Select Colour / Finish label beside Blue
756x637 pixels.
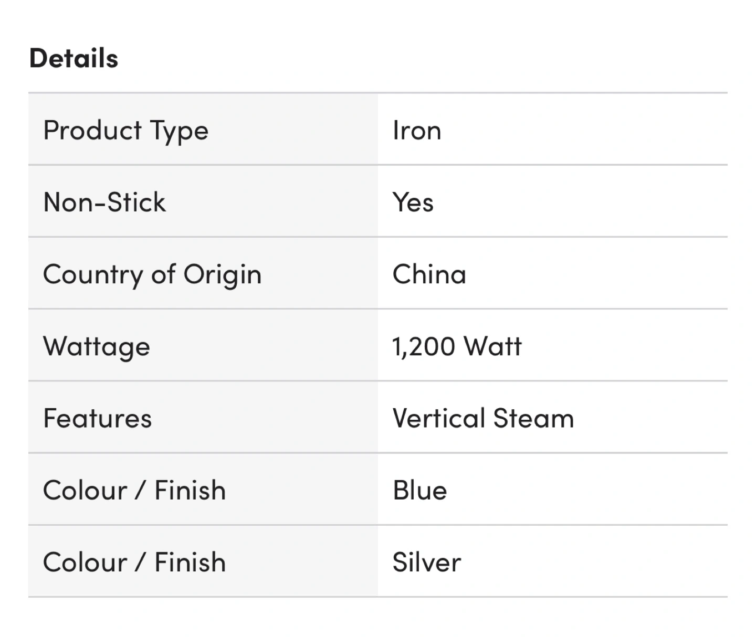134,490
